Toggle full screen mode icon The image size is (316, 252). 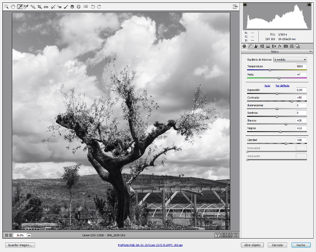coord(235,7)
